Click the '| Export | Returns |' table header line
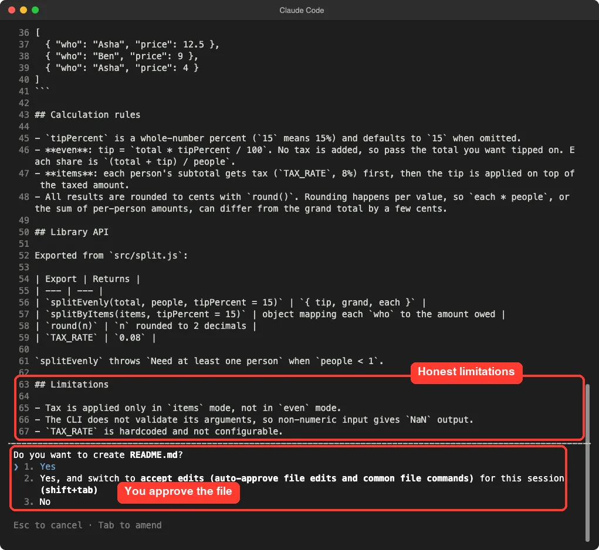 [x=87, y=279]
